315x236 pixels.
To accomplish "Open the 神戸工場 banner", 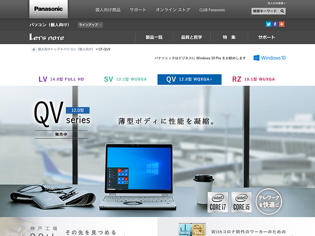I will [79, 227].
